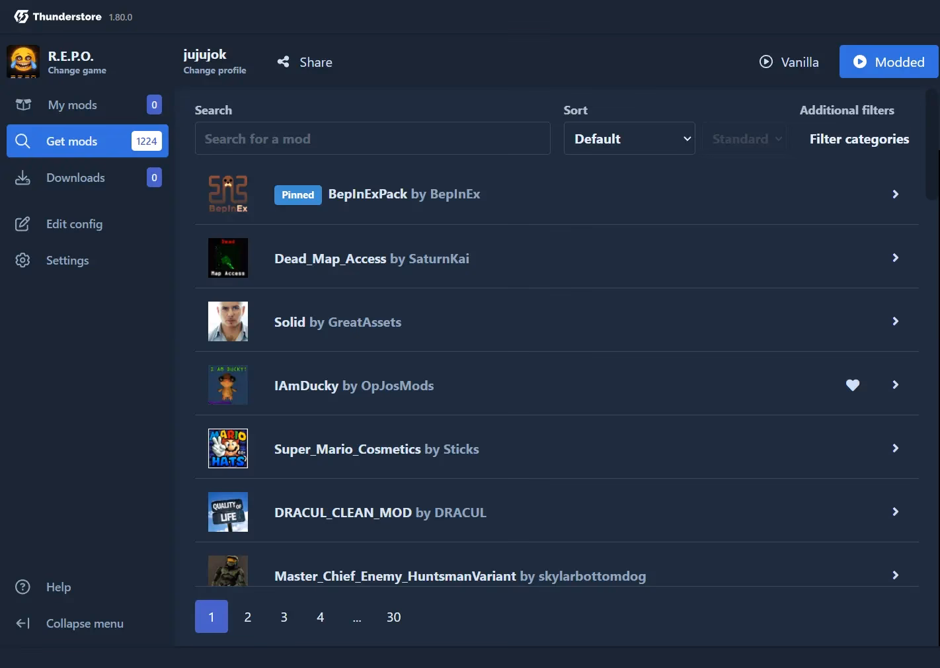Open the Help menu item
The width and height of the screenshot is (940, 668).
87,587
